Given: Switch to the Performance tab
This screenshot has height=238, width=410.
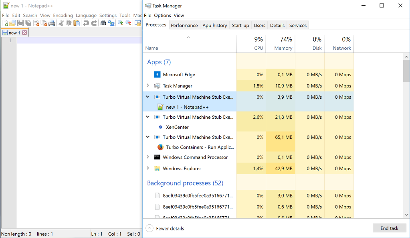Looking at the screenshot, I should coord(184,25).
